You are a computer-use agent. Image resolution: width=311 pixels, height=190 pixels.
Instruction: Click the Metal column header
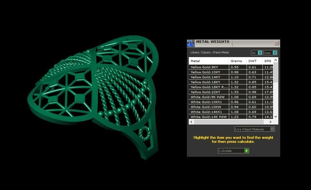pos(209,61)
